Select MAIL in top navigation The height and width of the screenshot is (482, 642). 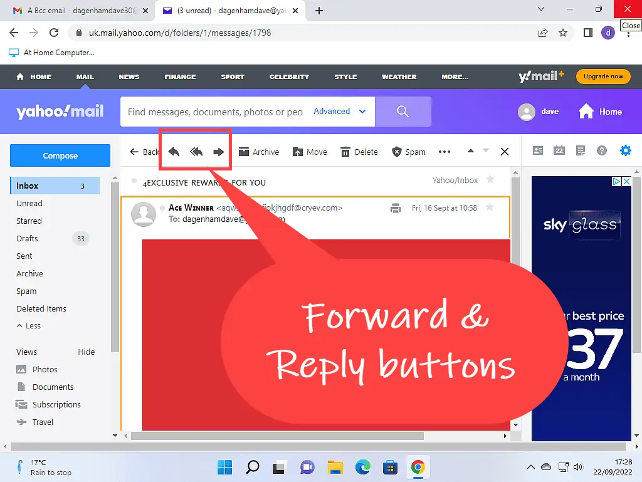85,76
